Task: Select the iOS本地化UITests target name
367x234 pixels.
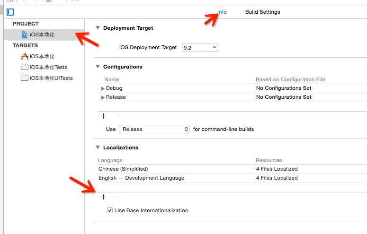Action: click(x=51, y=78)
